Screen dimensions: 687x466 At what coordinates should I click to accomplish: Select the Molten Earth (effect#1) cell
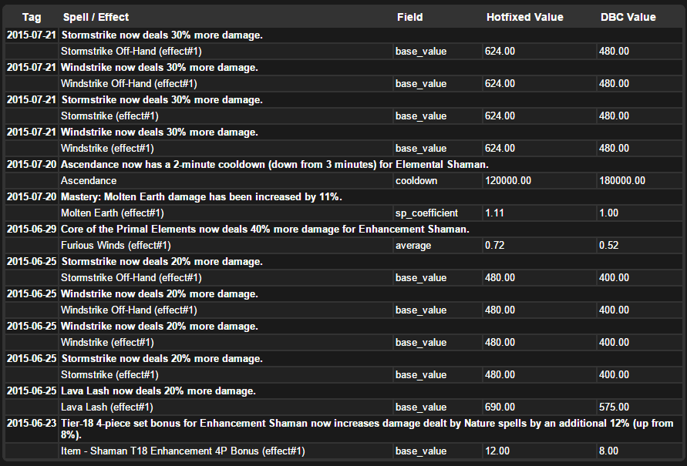point(112,213)
